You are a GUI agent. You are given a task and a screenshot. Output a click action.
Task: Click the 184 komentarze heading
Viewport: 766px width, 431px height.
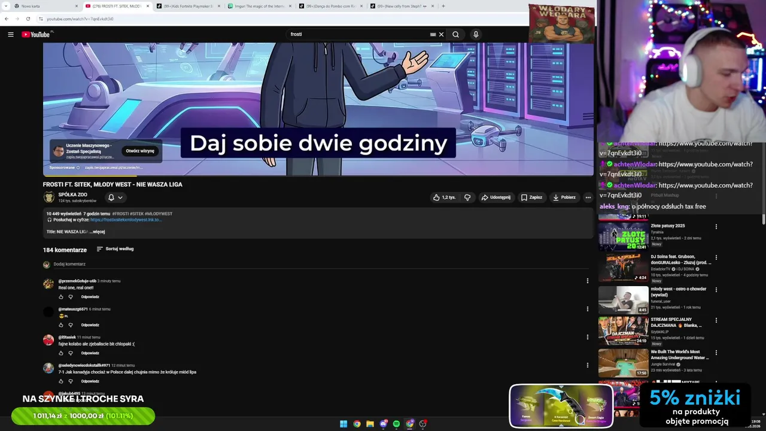coord(65,250)
